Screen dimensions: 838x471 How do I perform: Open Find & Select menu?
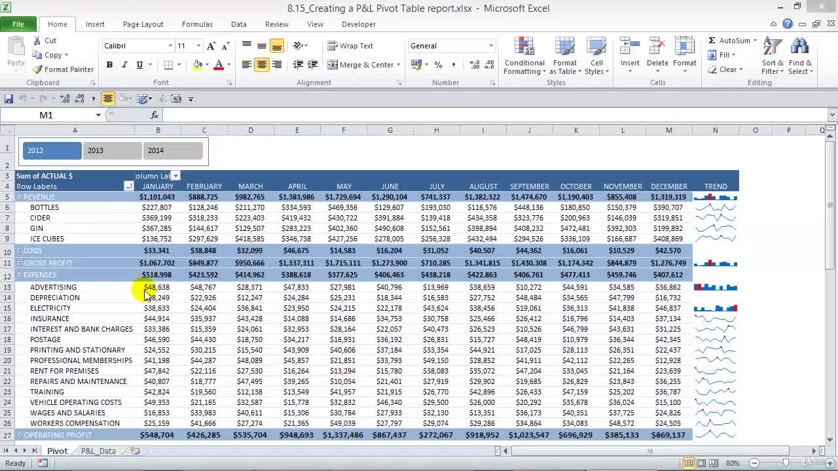[x=800, y=56]
